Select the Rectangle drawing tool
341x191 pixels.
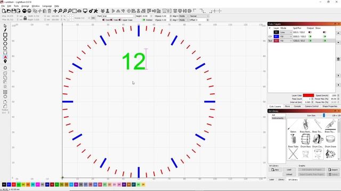click(x=5, y=34)
